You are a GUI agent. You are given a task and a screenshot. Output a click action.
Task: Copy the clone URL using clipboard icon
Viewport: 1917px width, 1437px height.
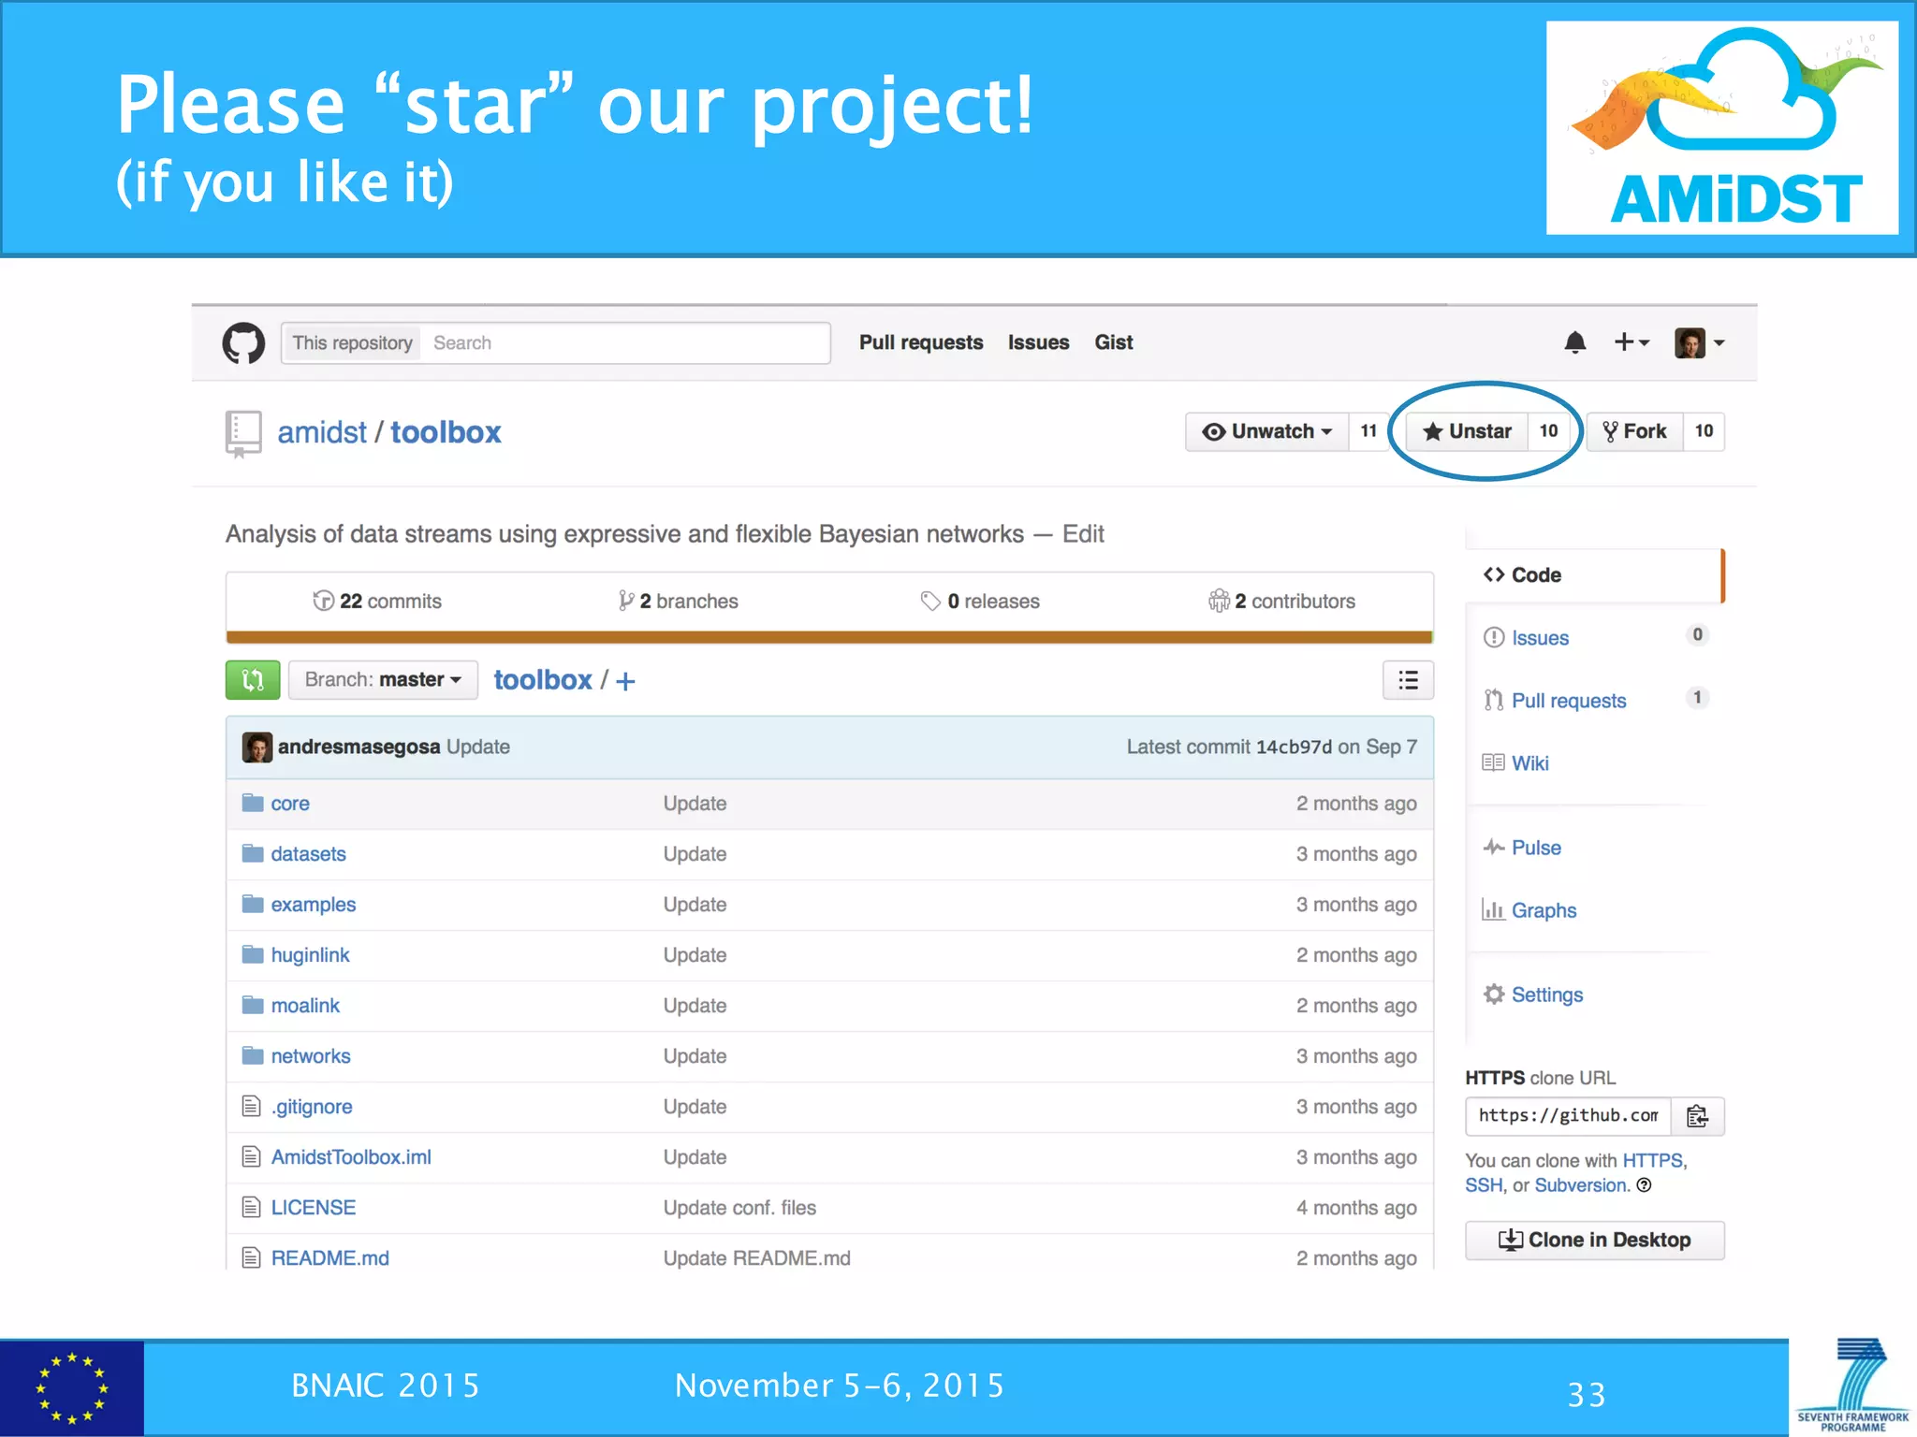pos(1697,1116)
